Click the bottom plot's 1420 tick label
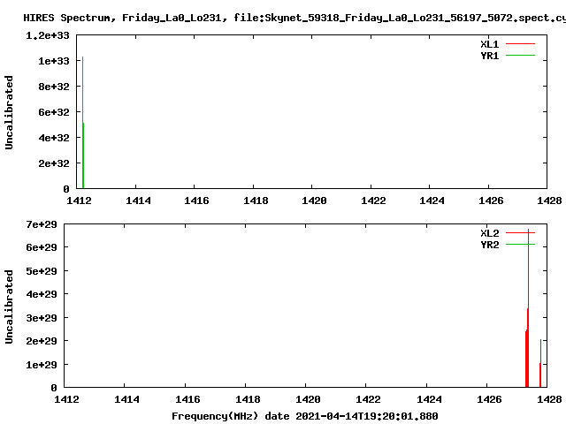The image size is (566, 424). click(308, 399)
